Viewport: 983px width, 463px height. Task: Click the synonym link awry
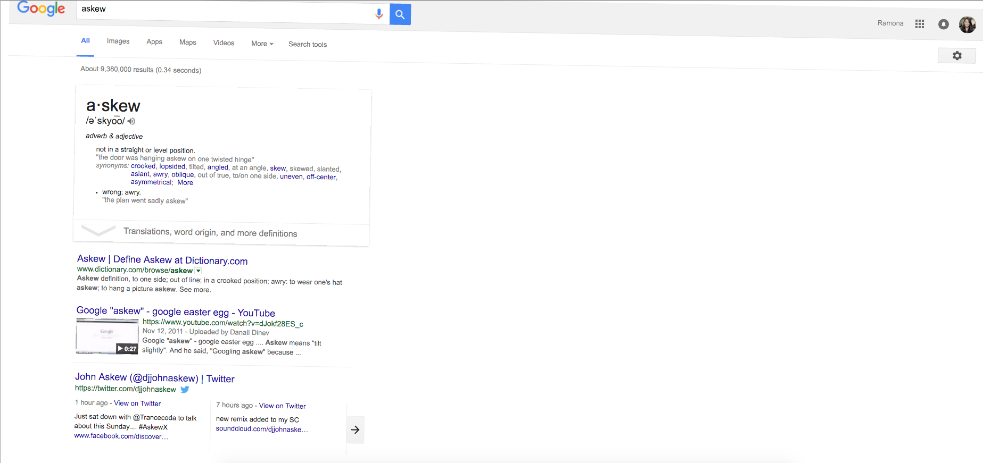[x=160, y=174]
